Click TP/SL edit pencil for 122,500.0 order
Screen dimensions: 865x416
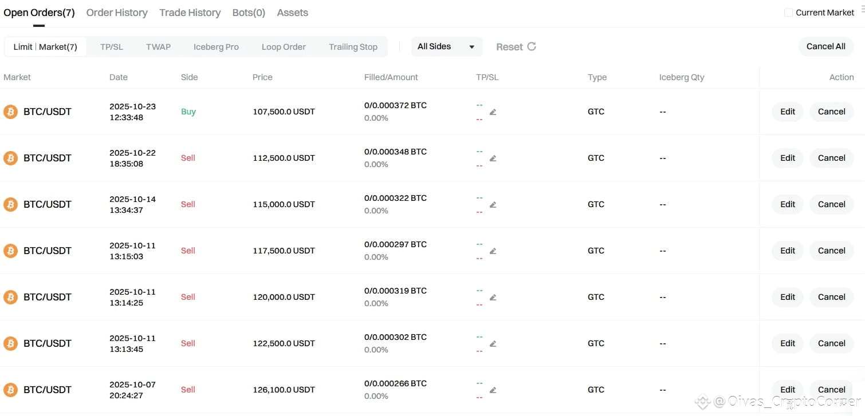pos(493,344)
